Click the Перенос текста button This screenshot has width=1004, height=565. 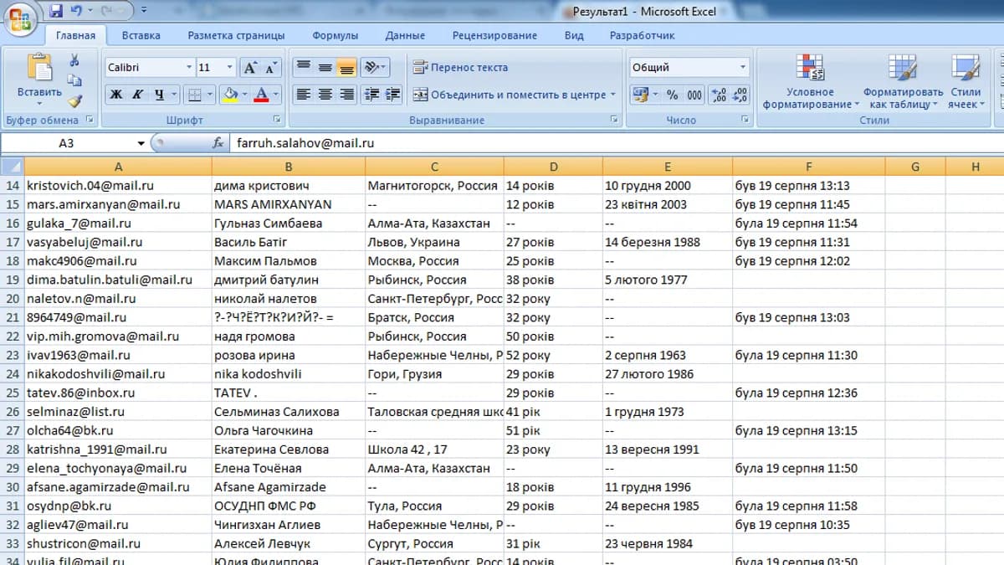[x=460, y=68]
